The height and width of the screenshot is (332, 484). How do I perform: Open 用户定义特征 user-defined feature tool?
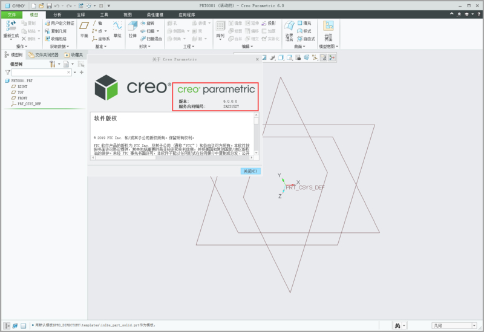(x=59, y=23)
